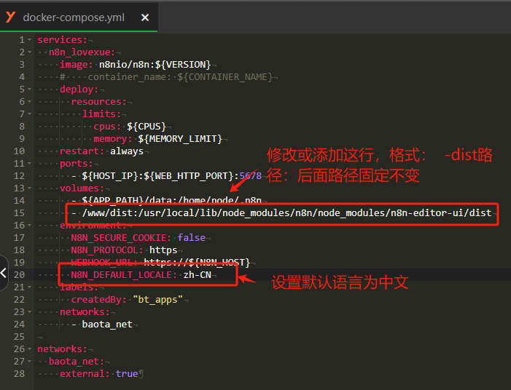Image resolution: width=511 pixels, height=390 pixels.
Task: Click the commented container_name line
Action: click(166, 77)
